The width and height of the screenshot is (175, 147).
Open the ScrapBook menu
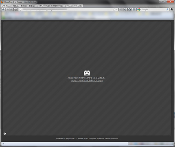pos(57,6)
